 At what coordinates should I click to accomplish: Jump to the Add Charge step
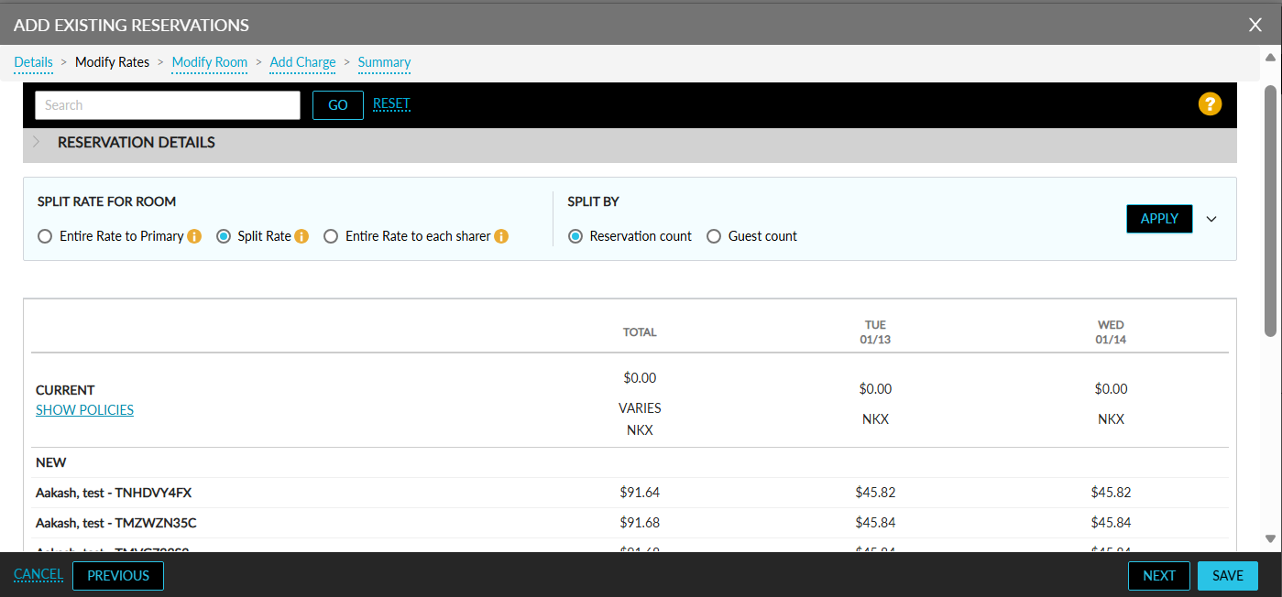tap(302, 62)
